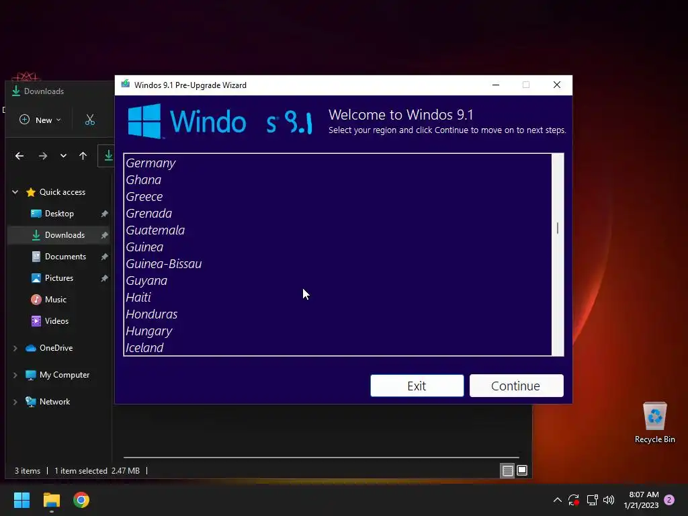688x516 pixels.
Task: Select Guinea-Bissau entry
Action: tap(337, 263)
